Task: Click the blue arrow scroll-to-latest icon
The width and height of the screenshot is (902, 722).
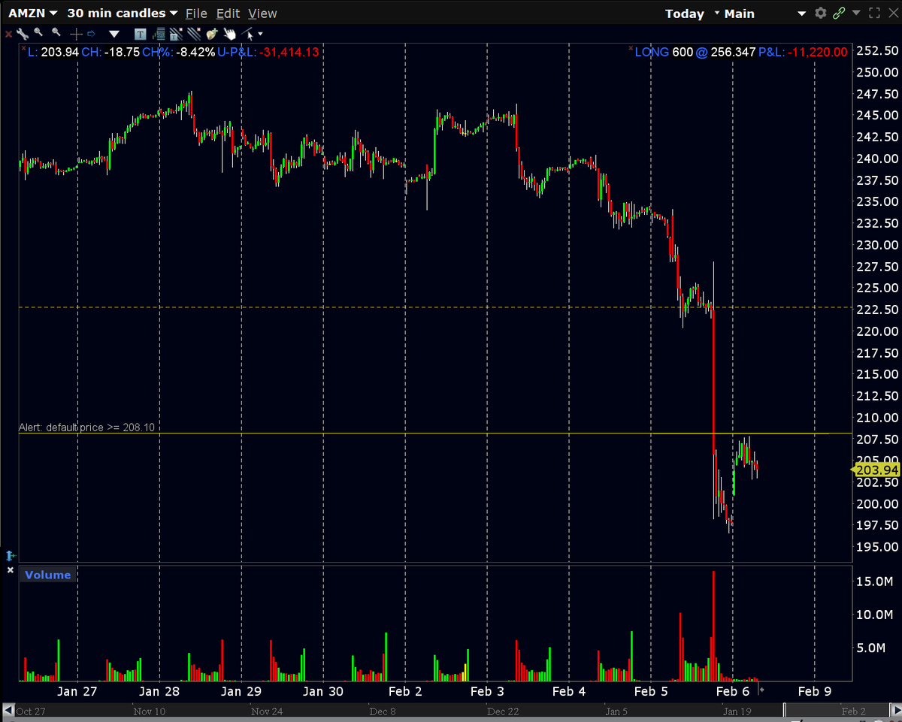Action: click(x=91, y=34)
